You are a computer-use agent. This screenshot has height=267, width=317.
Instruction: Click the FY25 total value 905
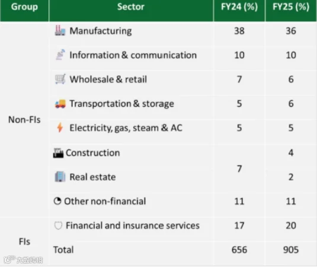click(291, 250)
